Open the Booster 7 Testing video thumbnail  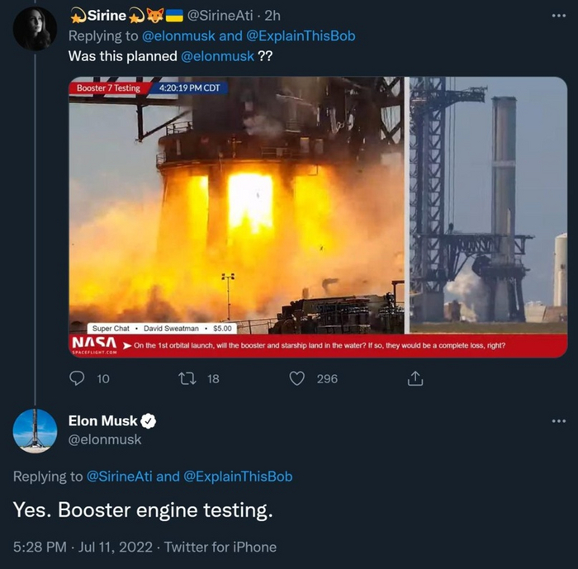click(318, 216)
